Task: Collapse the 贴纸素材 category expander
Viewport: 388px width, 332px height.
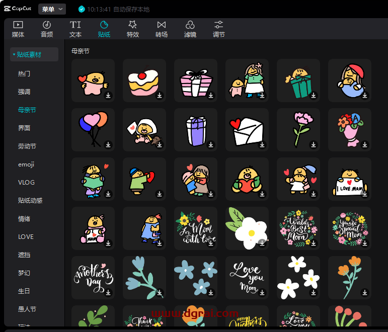Action: 14,54
